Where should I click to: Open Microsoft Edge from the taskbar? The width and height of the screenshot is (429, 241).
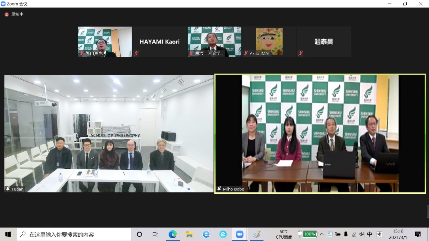[x=173, y=234]
